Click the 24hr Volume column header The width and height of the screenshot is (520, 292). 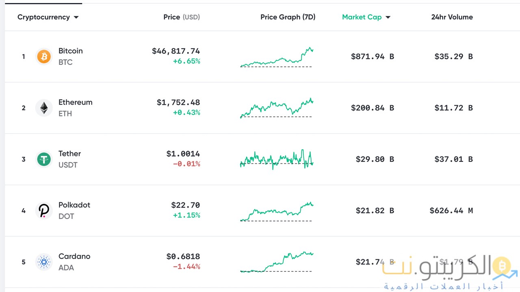452,17
